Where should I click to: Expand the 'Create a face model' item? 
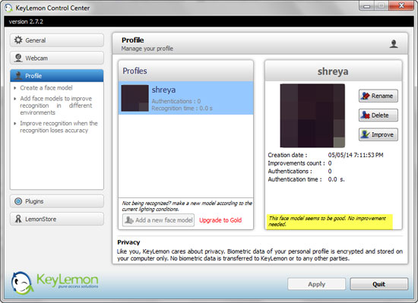click(15, 88)
